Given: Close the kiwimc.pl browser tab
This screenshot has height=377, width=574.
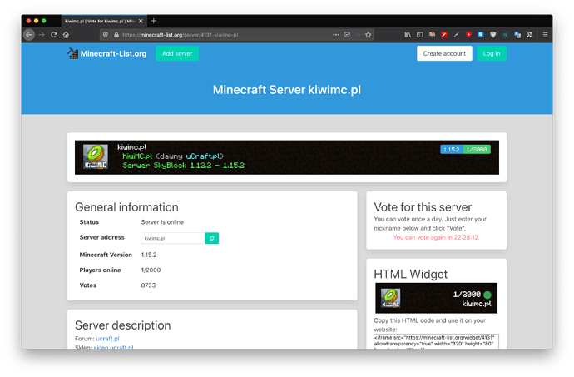Looking at the screenshot, I should (x=141, y=22).
